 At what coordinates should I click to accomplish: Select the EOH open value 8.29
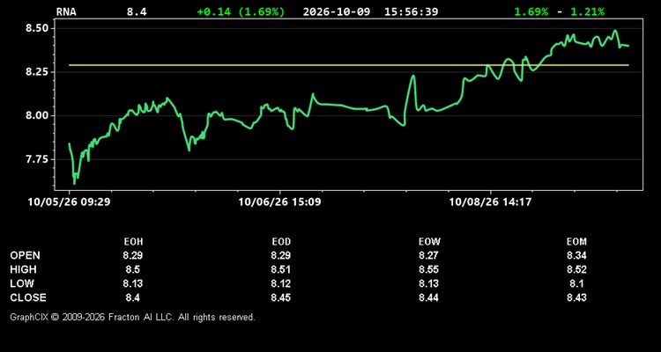(133, 255)
